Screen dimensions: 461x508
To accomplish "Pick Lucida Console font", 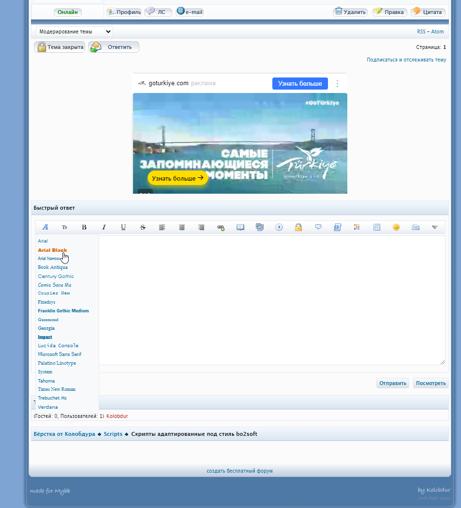I will (58, 346).
